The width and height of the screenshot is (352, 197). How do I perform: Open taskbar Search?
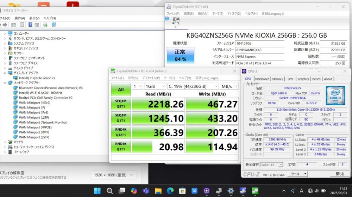pyautogui.click(x=109, y=191)
